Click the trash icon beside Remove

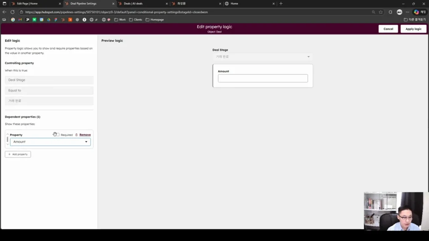pyautogui.click(x=77, y=135)
